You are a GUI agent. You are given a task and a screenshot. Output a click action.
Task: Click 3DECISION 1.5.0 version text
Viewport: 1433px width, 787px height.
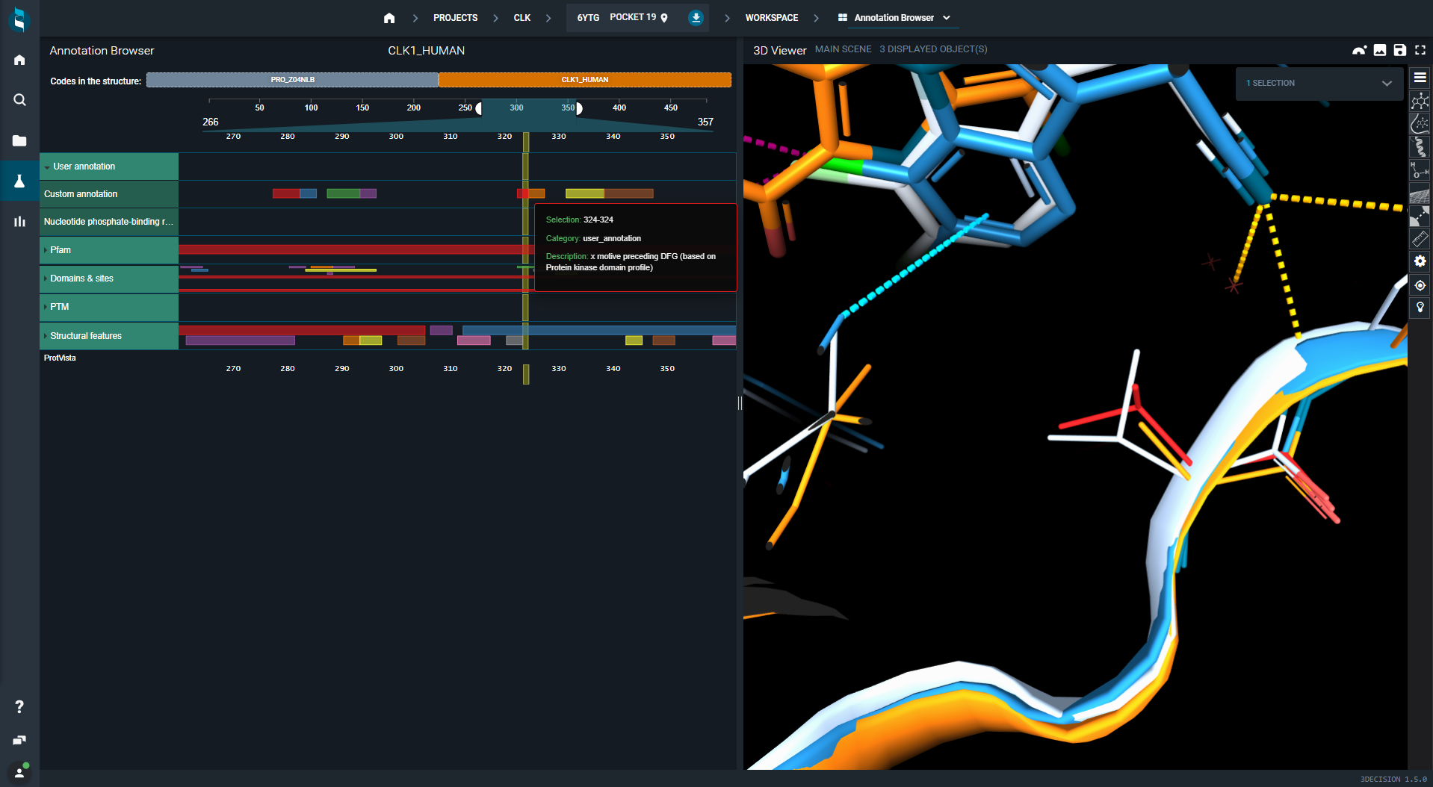coord(1393,780)
